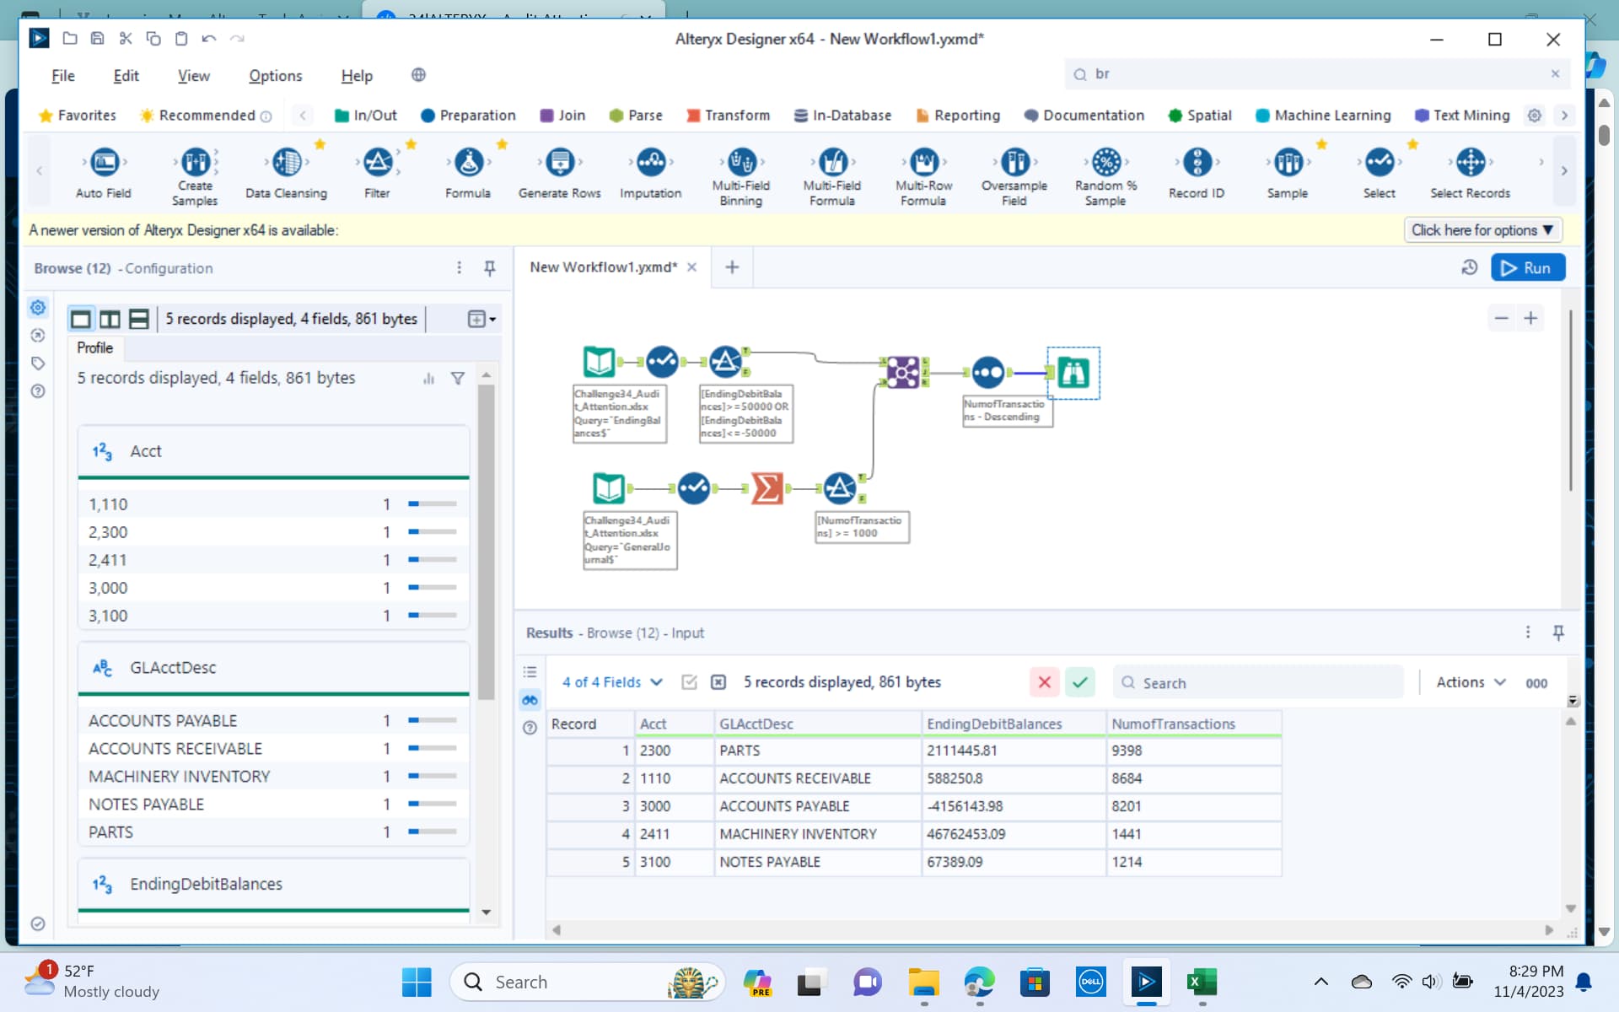The width and height of the screenshot is (1619, 1012).
Task: Click the red X cancel button in Results
Action: (1044, 682)
